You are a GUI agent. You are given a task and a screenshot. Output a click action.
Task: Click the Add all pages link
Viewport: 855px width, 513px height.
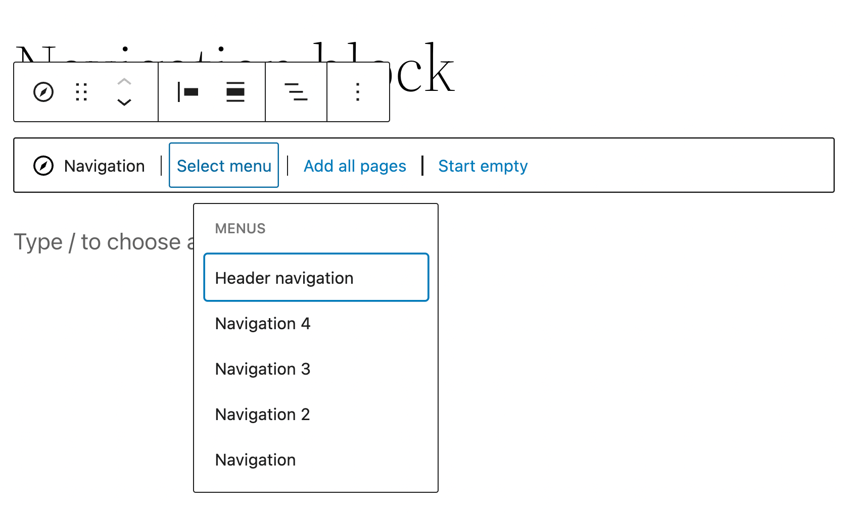click(355, 166)
